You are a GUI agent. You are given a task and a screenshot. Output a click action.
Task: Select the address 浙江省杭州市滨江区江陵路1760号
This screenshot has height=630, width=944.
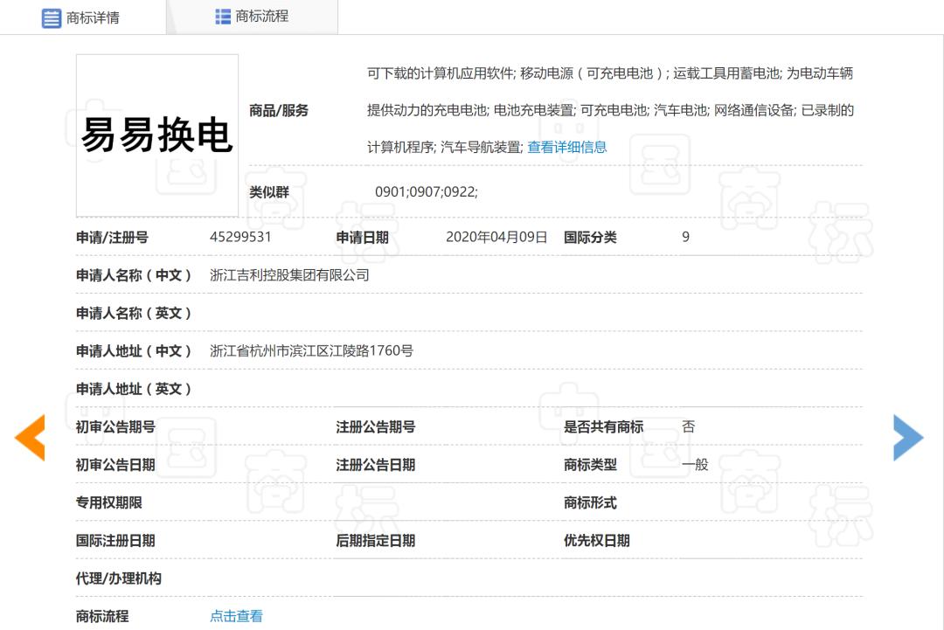click(311, 350)
